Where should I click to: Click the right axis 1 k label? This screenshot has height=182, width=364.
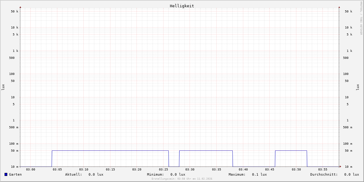(349, 51)
